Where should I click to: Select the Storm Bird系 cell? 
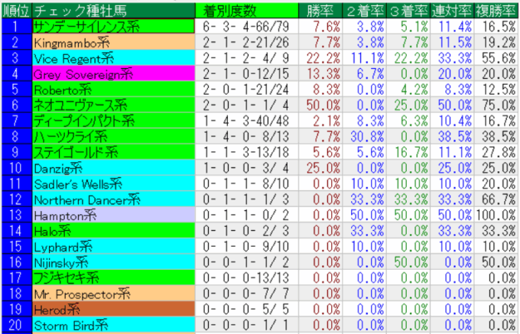point(113,325)
